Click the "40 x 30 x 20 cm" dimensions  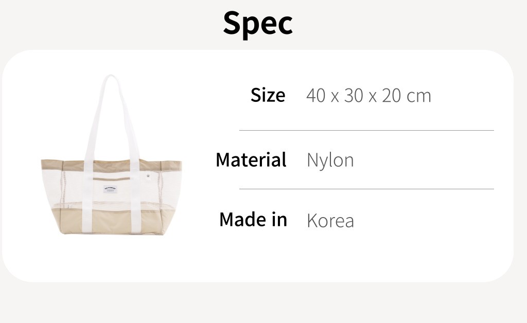point(368,96)
